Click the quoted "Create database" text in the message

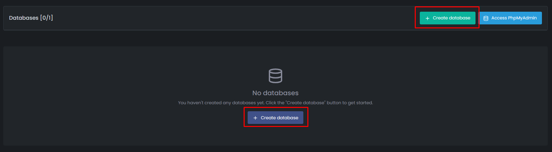click(306, 103)
